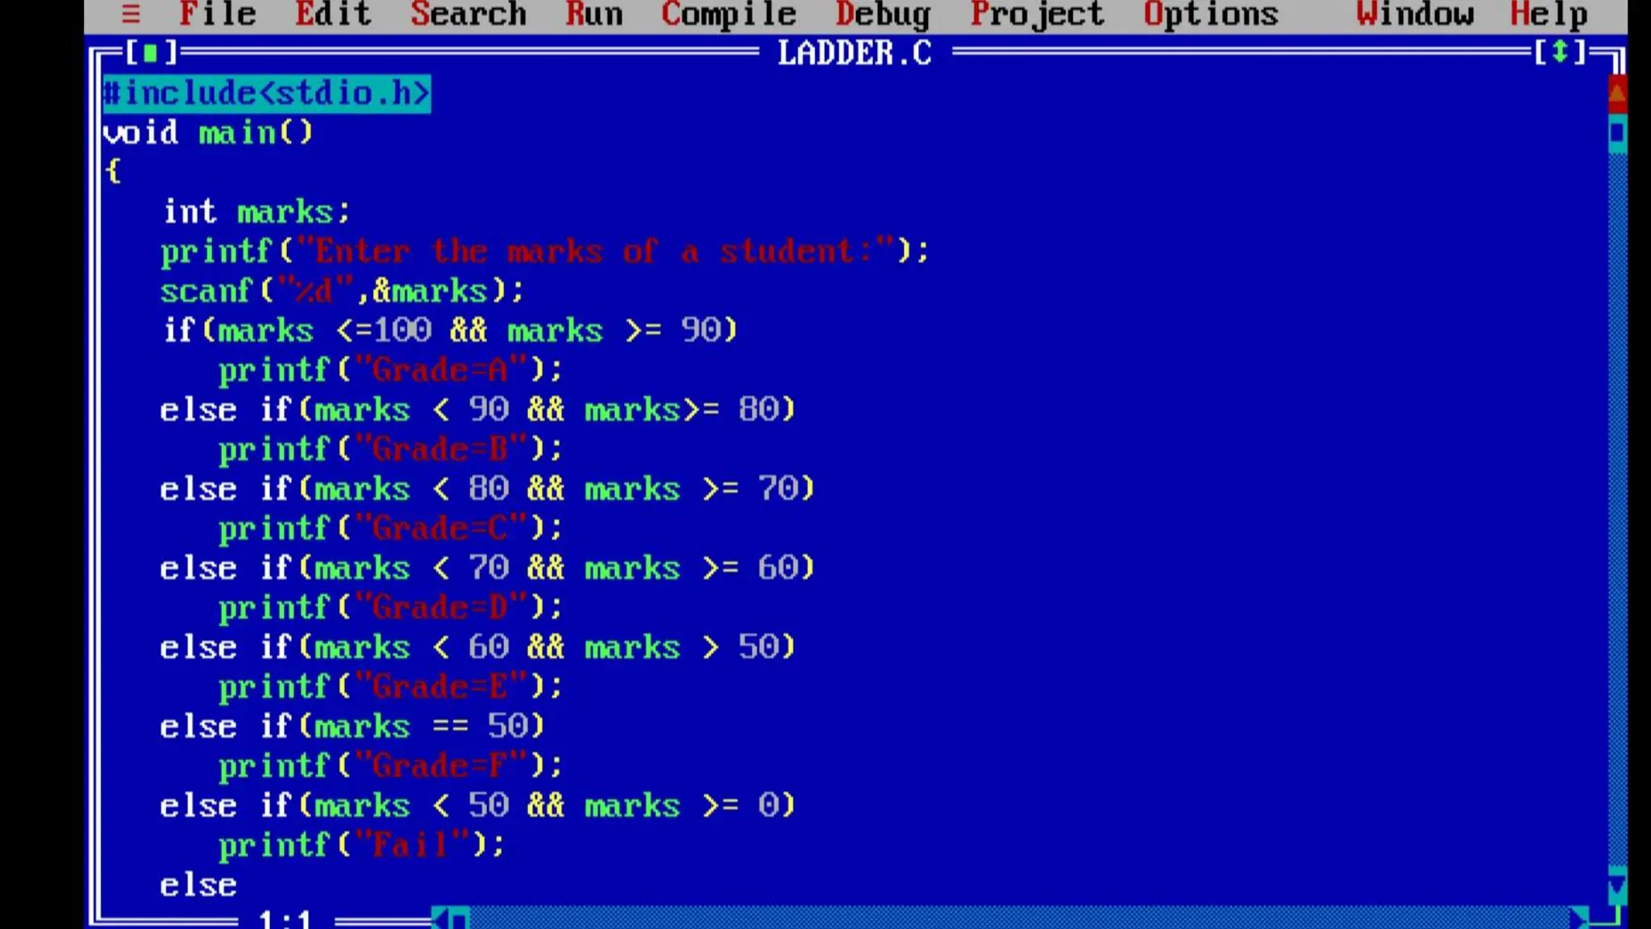Open the Debug menu
Image resolution: width=1651 pixels, height=929 pixels.
[x=883, y=15]
